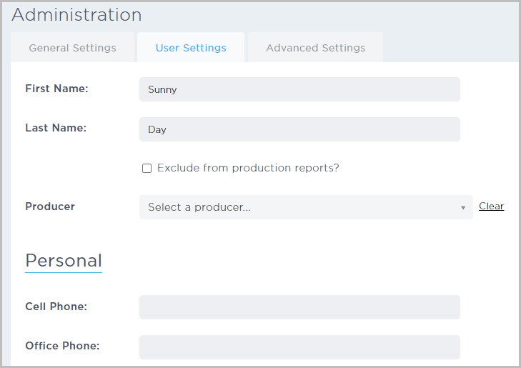
Task: Click the 'Exclude from production reports?' label text
Action: [247, 168]
